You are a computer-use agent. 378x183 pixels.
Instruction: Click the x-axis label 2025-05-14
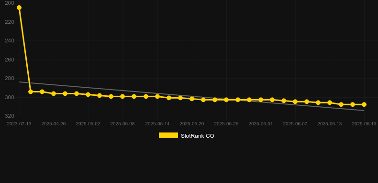[x=157, y=124]
